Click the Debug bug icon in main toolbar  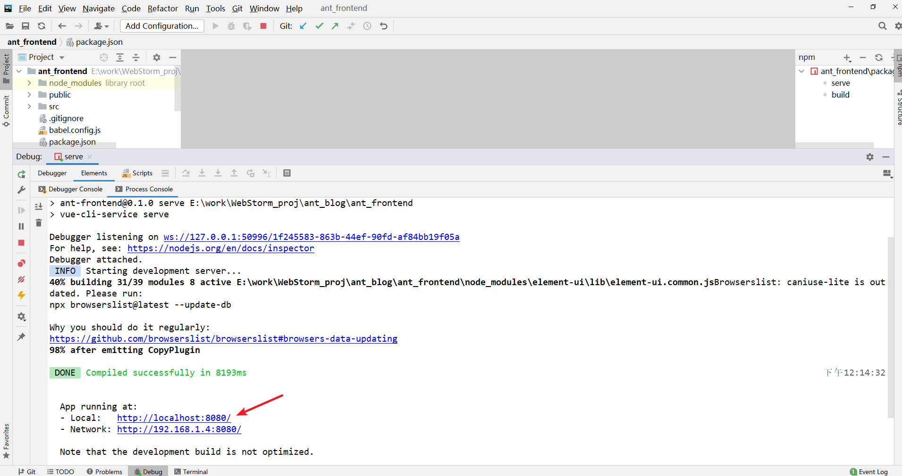[x=231, y=26]
